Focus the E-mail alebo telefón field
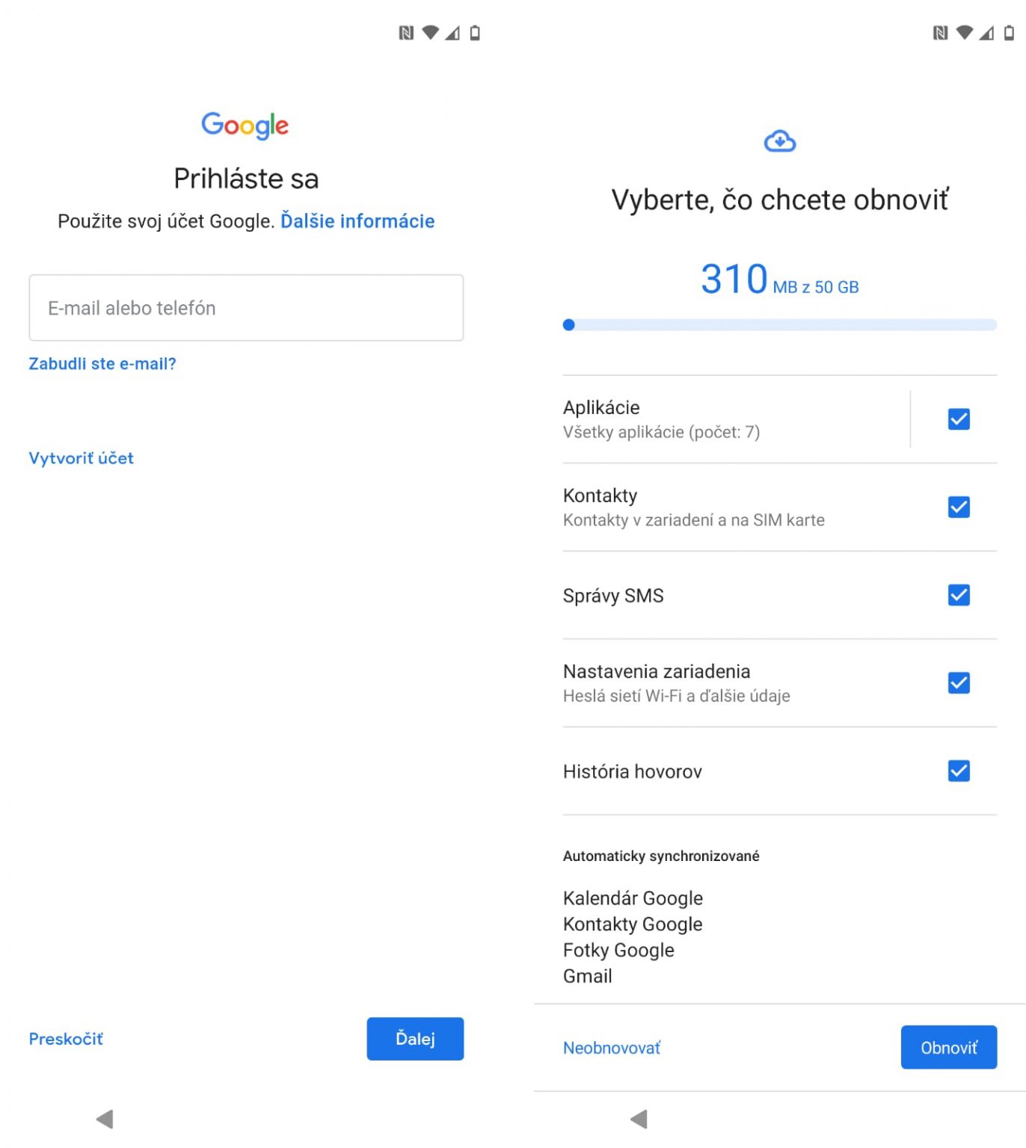Viewport: 1026px width, 1148px height. [246, 308]
